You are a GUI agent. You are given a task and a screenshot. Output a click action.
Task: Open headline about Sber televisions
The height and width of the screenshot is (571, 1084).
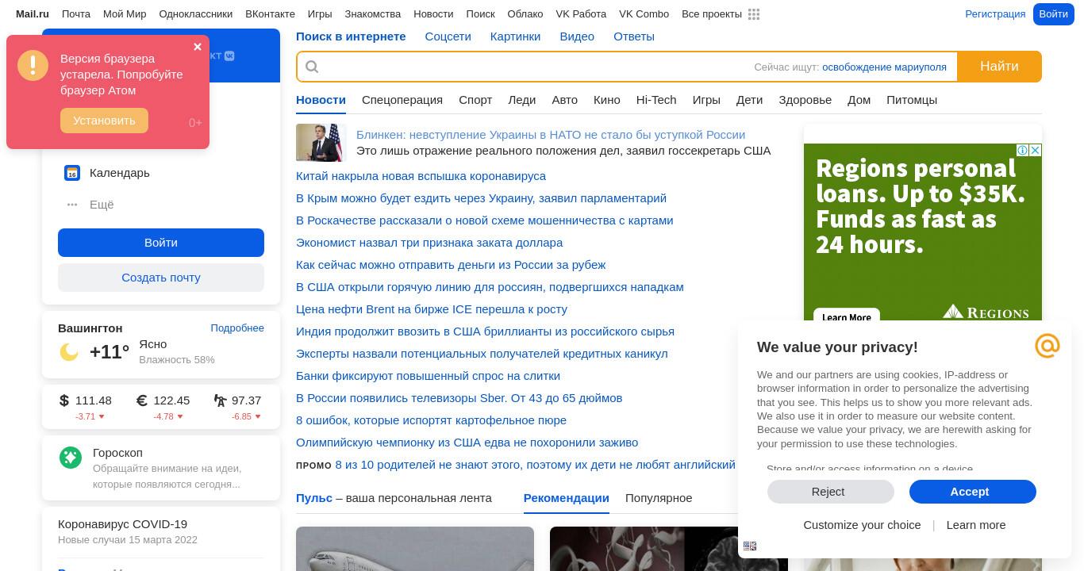[459, 398]
